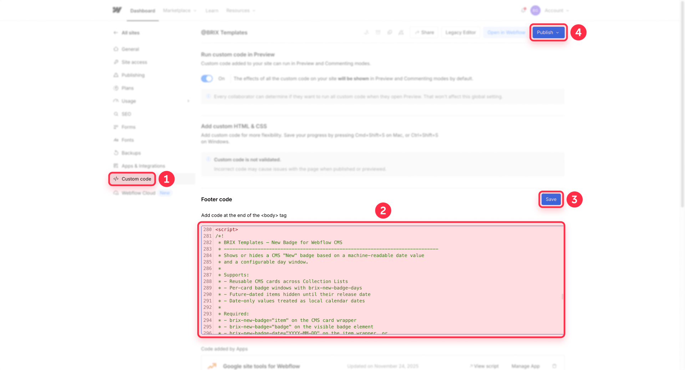Image resolution: width=685 pixels, height=370 pixels.
Task: Click inside the footer code editor
Action: 382,280
